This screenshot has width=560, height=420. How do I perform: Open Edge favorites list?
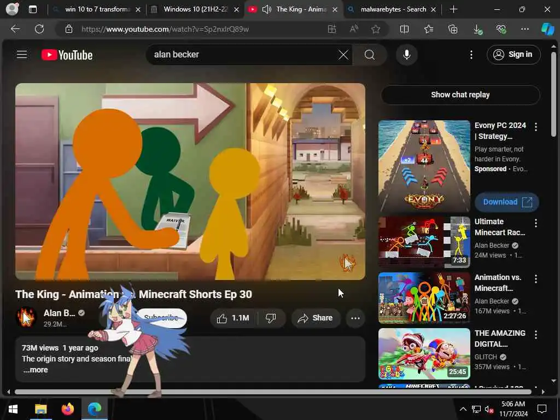[x=429, y=29]
